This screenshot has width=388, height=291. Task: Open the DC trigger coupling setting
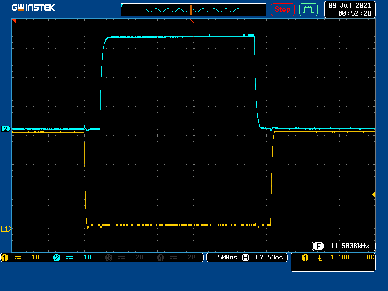(370, 258)
